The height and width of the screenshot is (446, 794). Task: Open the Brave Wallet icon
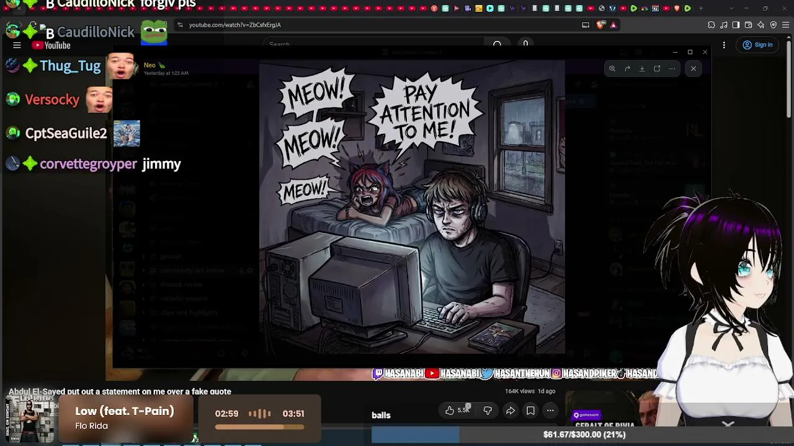749,25
